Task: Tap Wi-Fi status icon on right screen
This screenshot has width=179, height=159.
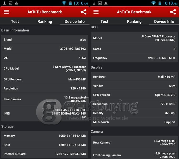Action: (x=153, y=3)
